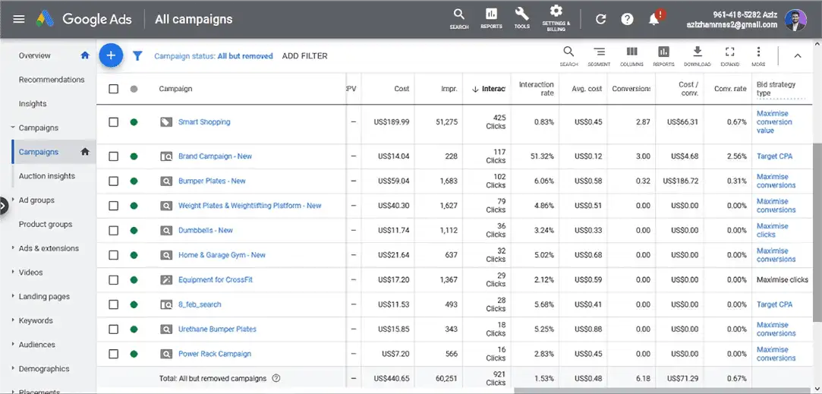Screen dimensions: 822x394
Task: Open the hamburger main menu
Action: click(19, 19)
